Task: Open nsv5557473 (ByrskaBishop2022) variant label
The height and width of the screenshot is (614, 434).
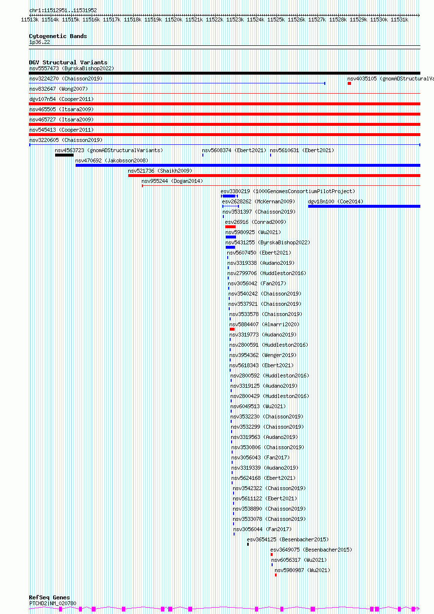Action: click(x=72, y=68)
